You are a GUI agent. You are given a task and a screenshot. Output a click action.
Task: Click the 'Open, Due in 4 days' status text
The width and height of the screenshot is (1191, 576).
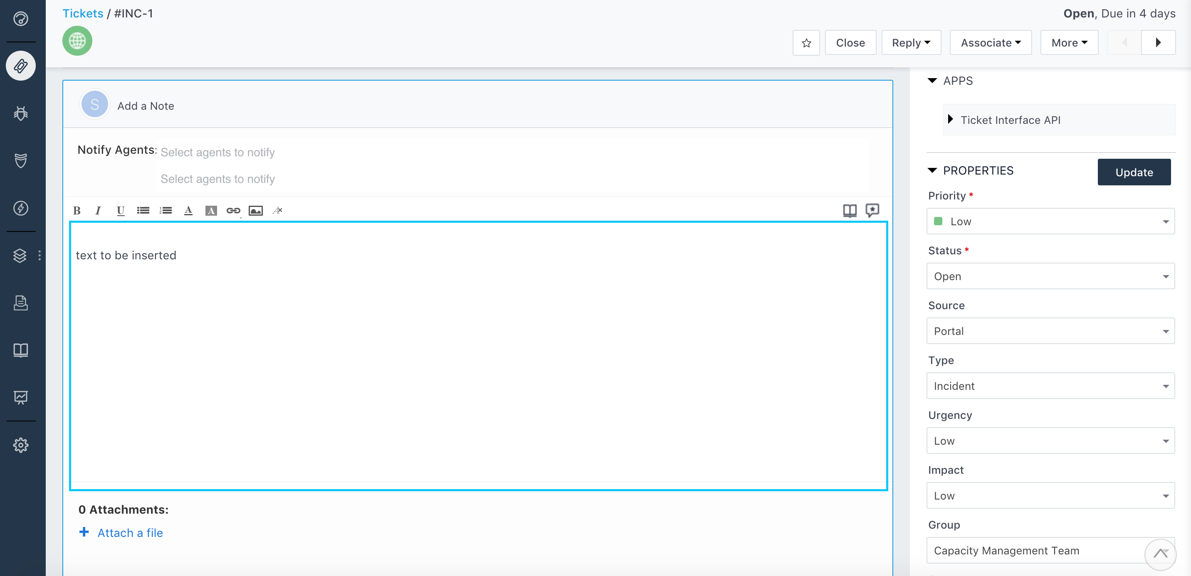click(1119, 13)
